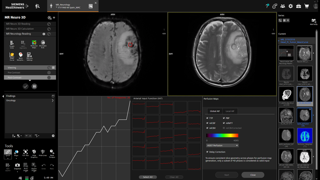The height and width of the screenshot is (180, 320).
Task: Click the Hide Lines tool
Action: [43, 152]
